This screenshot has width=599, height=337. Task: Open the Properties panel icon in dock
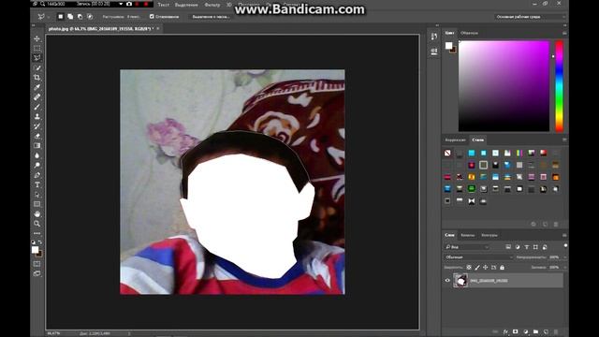pos(434,51)
